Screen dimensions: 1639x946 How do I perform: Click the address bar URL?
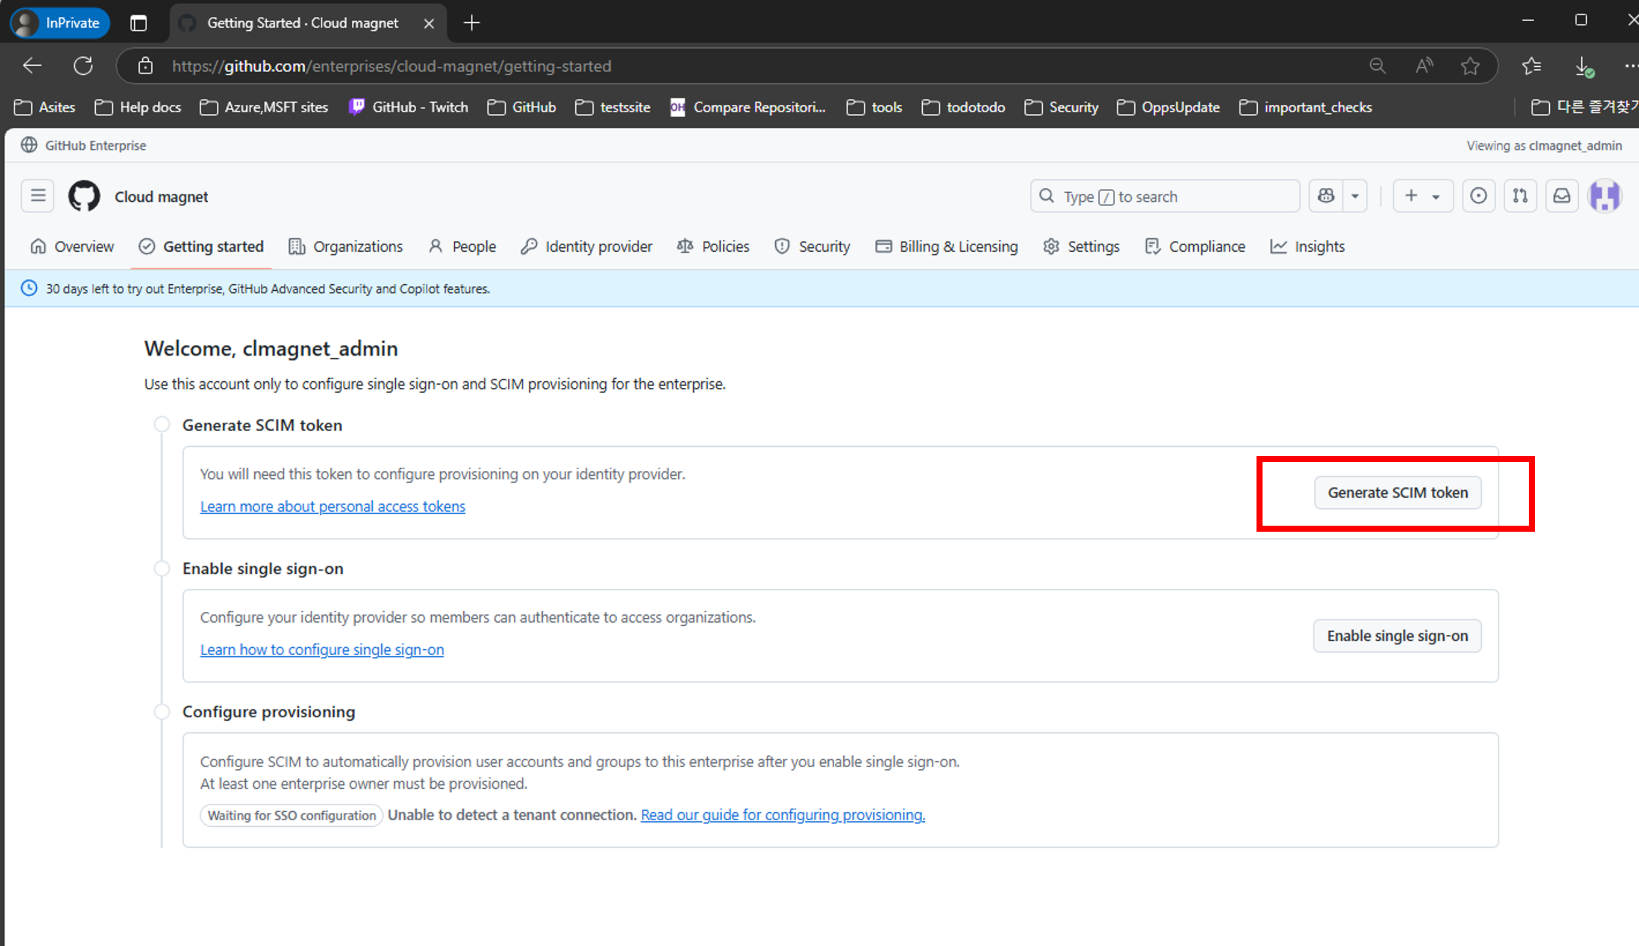coord(392,66)
